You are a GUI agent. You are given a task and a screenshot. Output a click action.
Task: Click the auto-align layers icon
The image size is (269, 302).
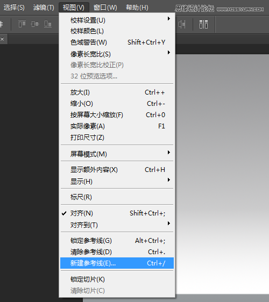pyautogui.click(x=203, y=24)
